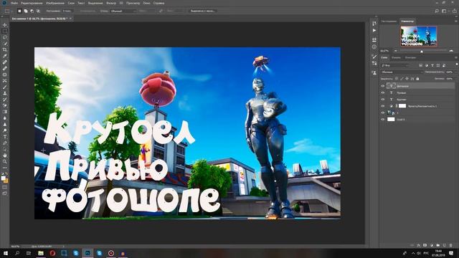Click the background color swatch
This screenshot has height=258, width=459.
6,181
